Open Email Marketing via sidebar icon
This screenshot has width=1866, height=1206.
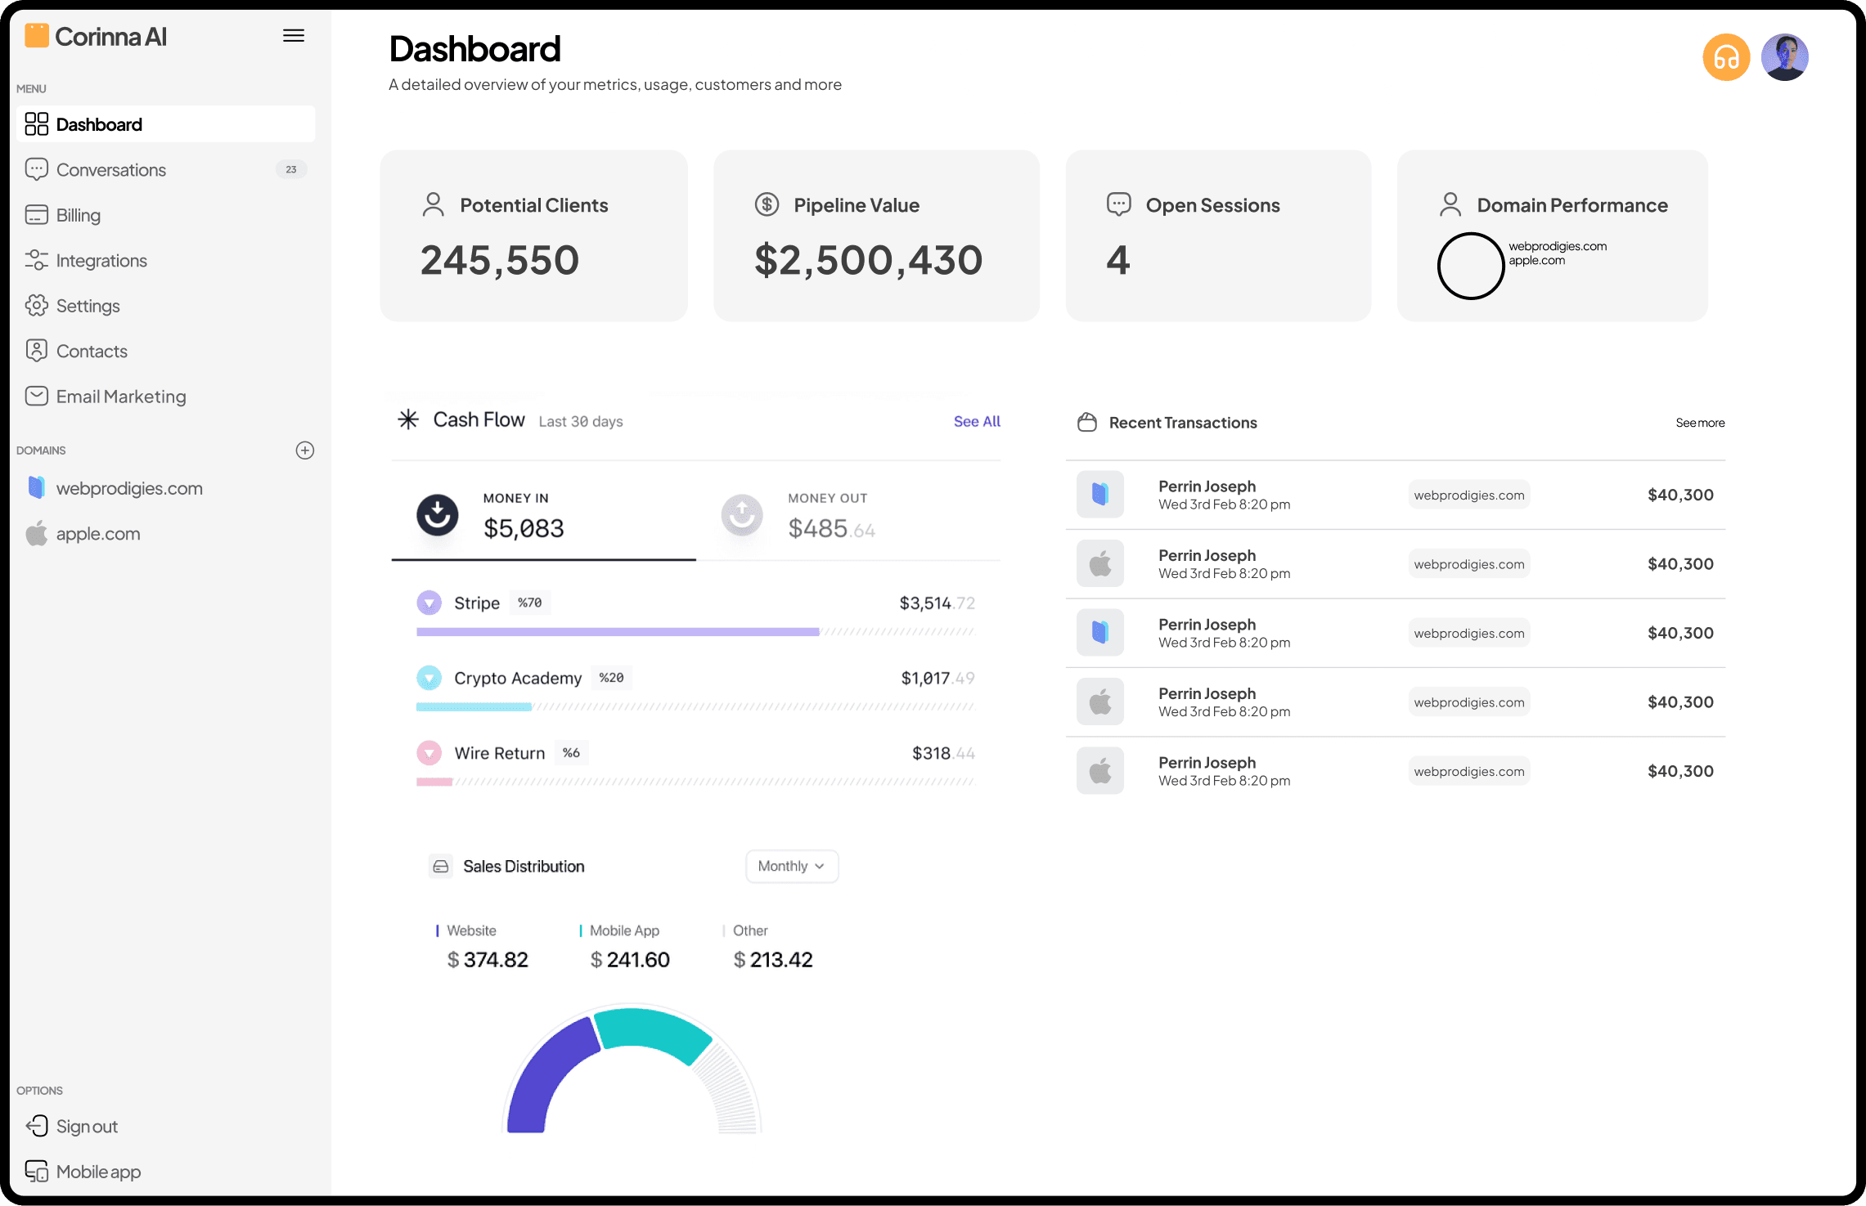[37, 396]
